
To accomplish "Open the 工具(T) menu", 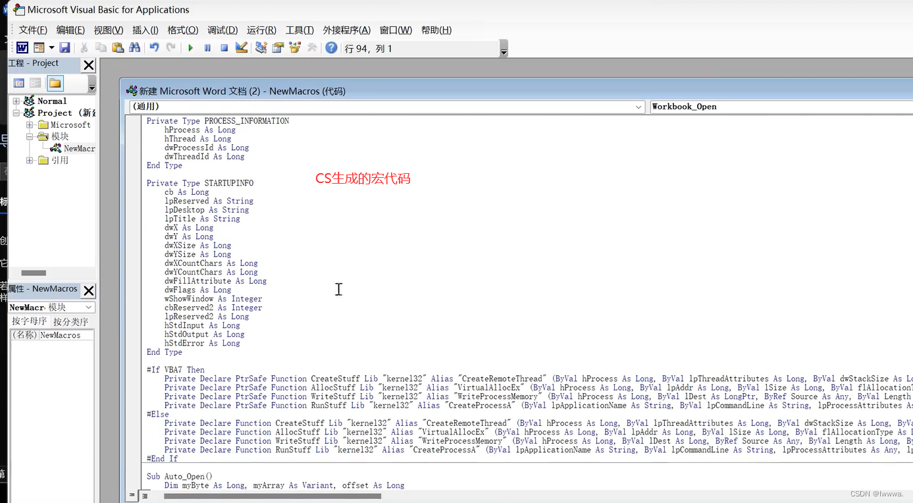I will [300, 30].
